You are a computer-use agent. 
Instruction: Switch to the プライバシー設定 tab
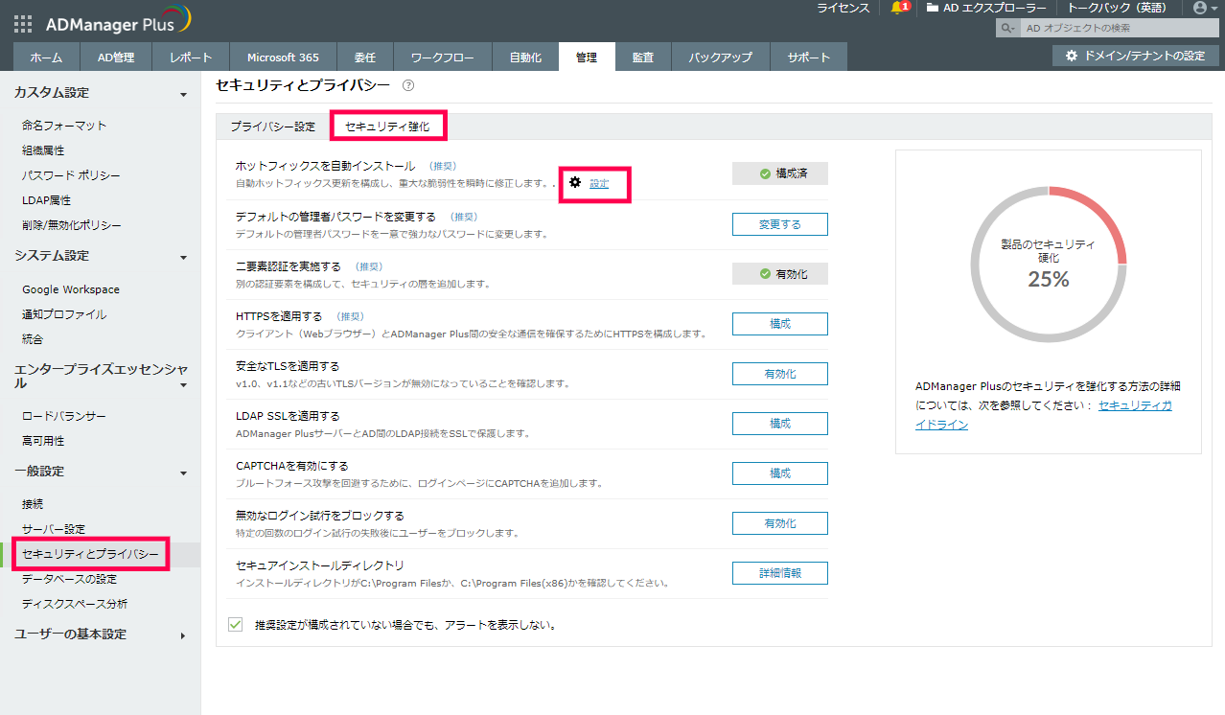[272, 127]
